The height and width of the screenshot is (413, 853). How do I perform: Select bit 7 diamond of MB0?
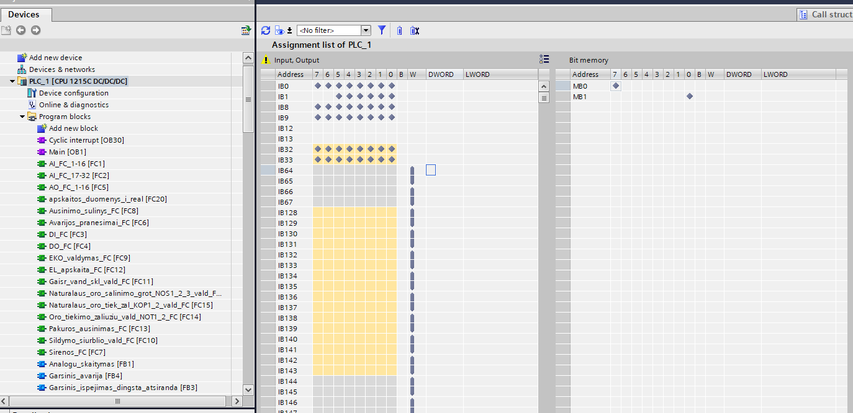[615, 86]
